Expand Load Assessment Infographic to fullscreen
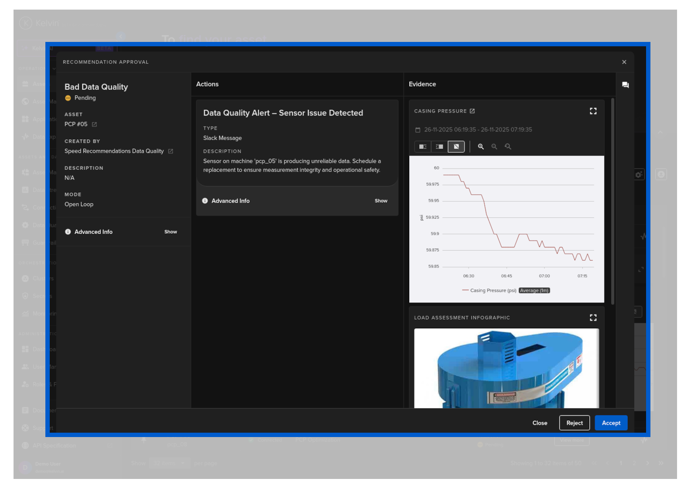 (x=593, y=318)
